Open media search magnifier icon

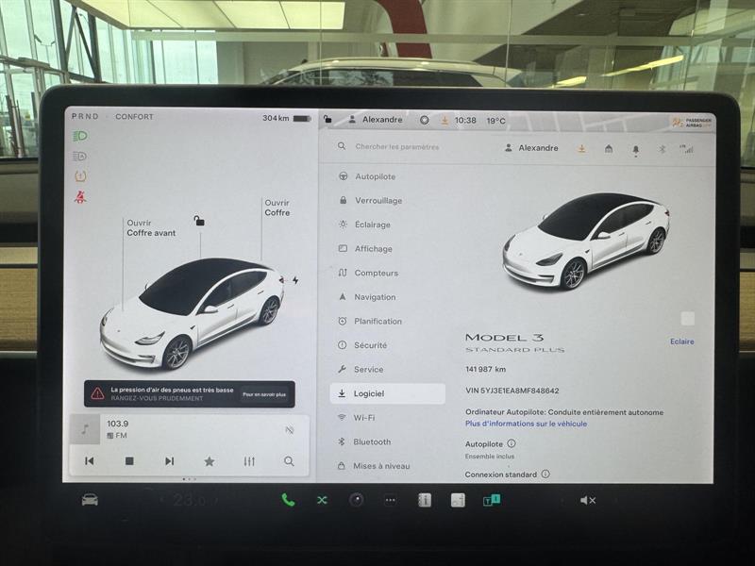pyautogui.click(x=289, y=461)
